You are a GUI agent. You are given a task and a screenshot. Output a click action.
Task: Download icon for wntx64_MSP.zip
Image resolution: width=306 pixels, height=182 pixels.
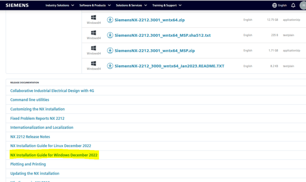tap(110, 50)
